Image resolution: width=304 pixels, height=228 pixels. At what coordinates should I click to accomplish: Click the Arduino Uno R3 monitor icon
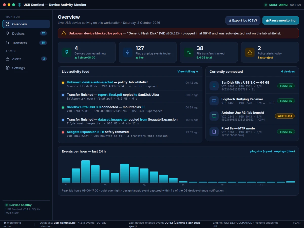tap(214, 116)
